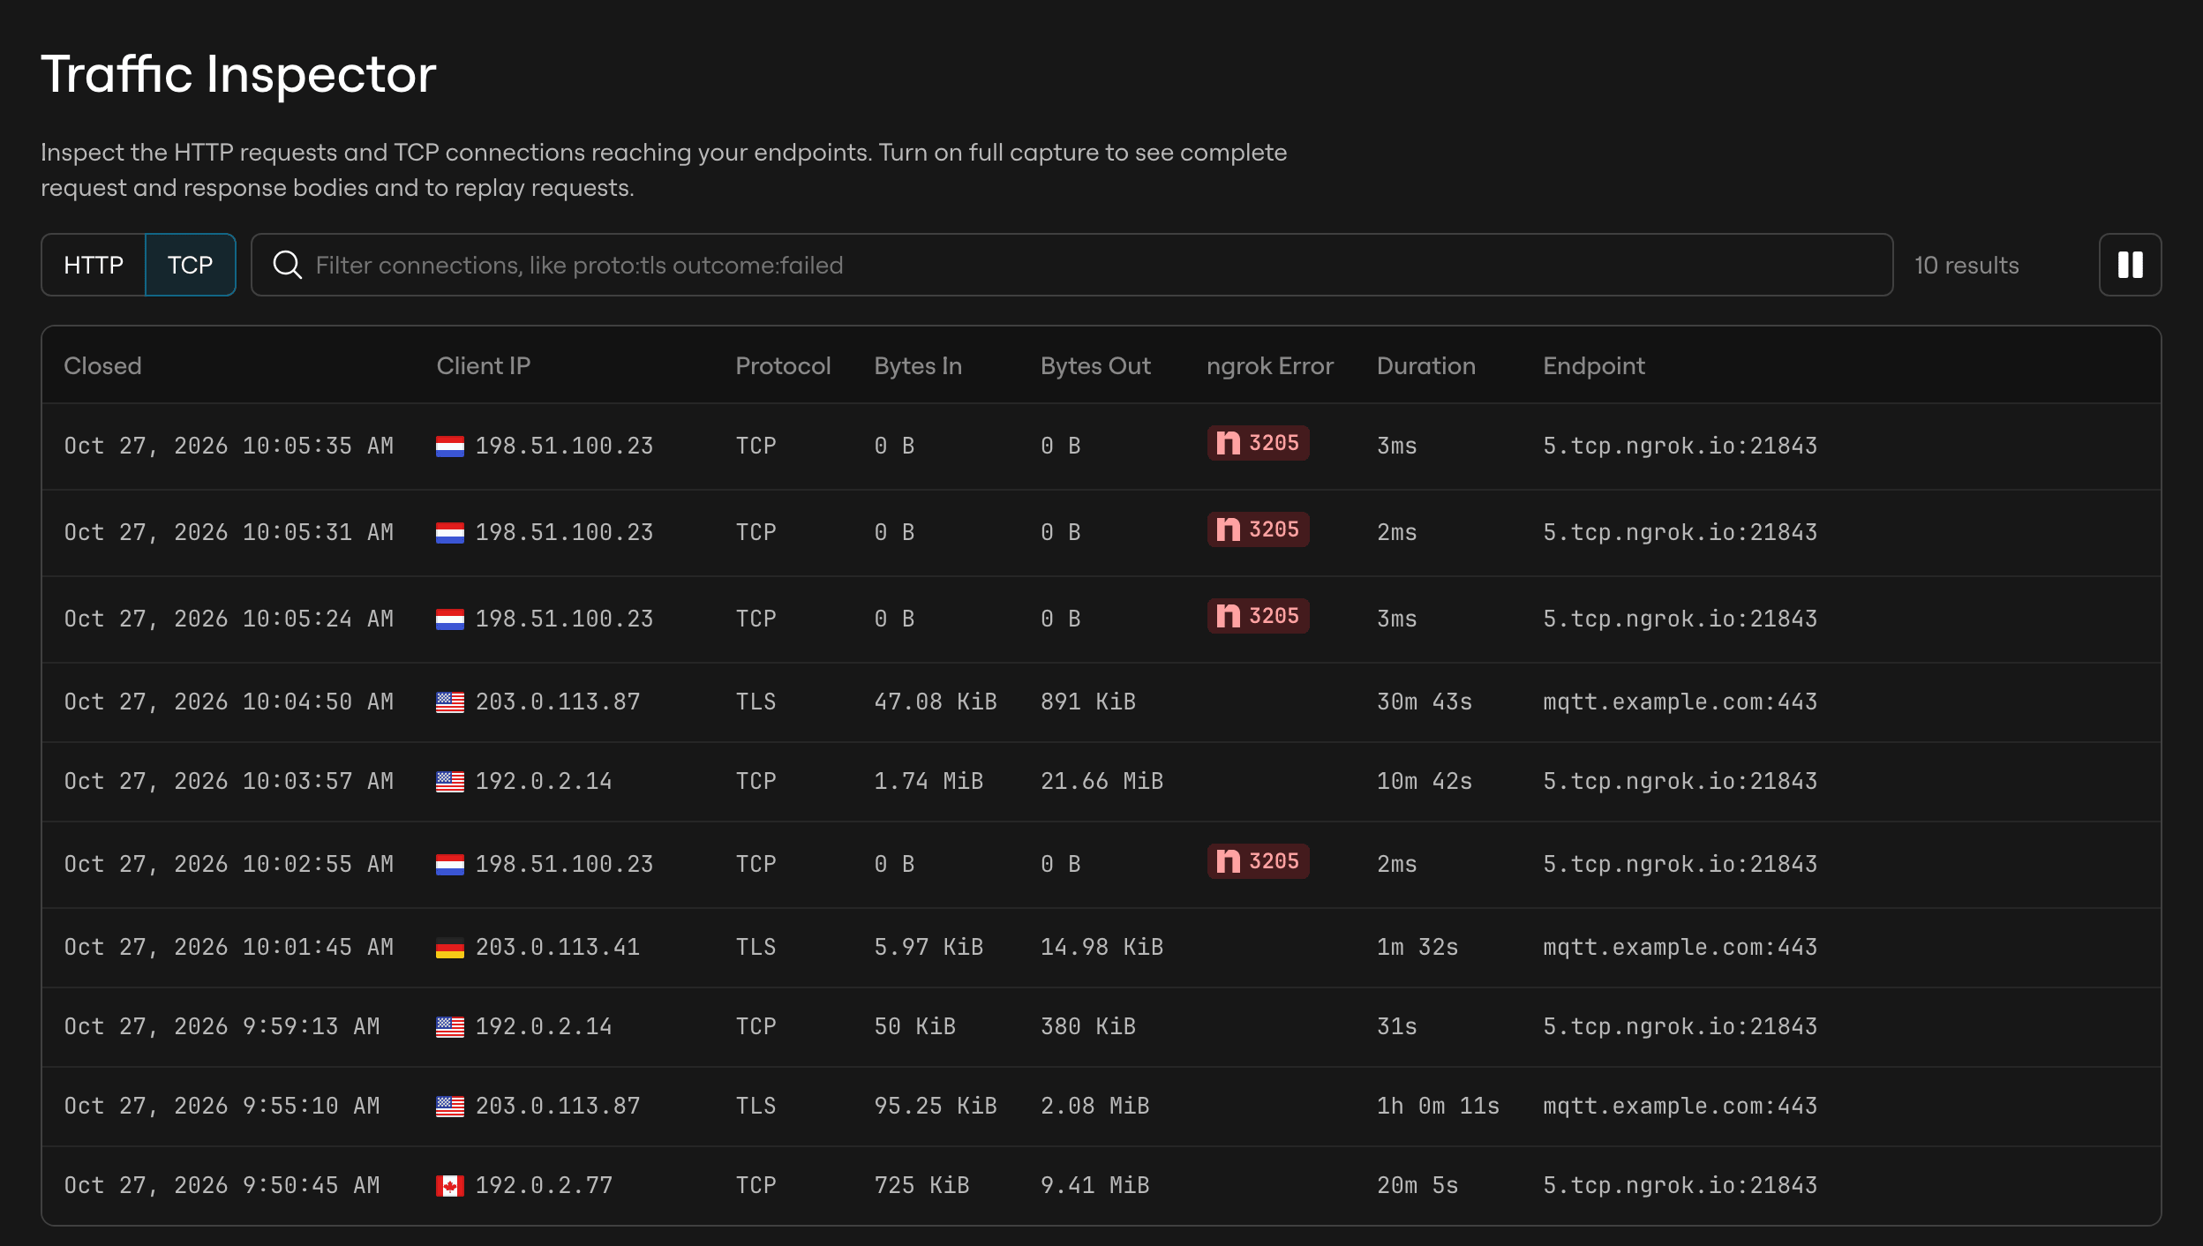This screenshot has height=1246, width=2203.
Task: Open ngrok error 3205 badge at 10:05:31
Action: (1258, 529)
